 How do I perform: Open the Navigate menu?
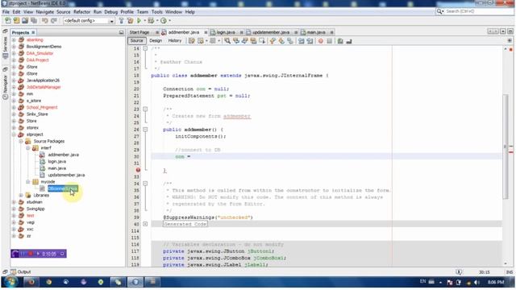pyautogui.click(x=45, y=12)
